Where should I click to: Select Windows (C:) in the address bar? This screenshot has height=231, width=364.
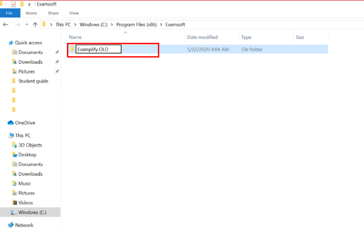94,24
